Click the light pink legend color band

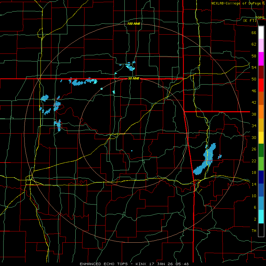(x=261, y=45)
